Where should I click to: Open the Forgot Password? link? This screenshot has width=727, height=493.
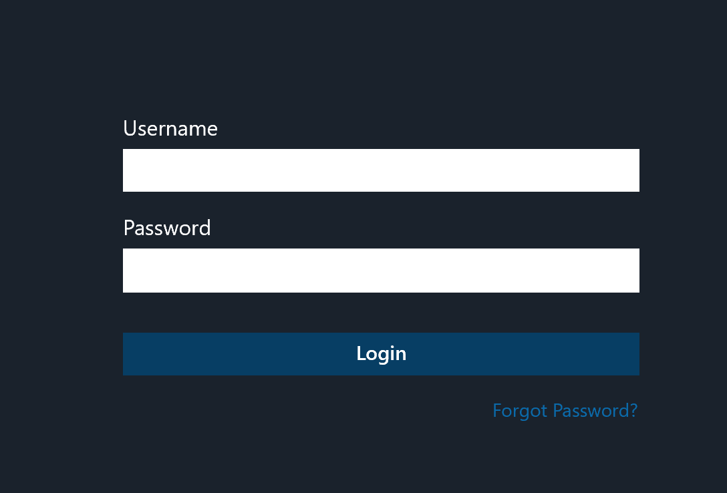[565, 410]
